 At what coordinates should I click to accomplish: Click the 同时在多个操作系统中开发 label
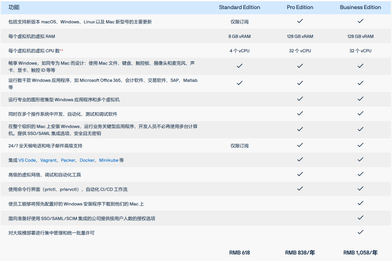(62, 114)
